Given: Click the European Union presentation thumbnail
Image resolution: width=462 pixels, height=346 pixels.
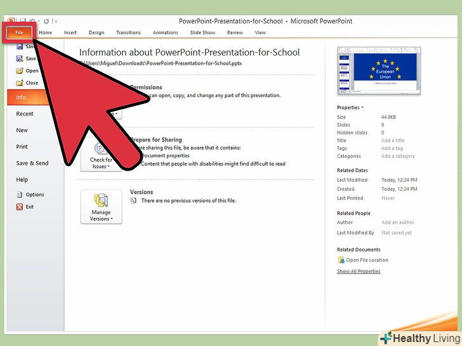Looking at the screenshot, I should point(379,70).
